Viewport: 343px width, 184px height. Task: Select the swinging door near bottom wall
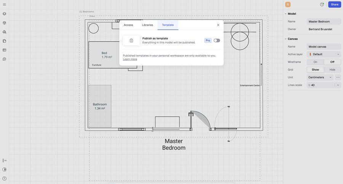(x=199, y=121)
